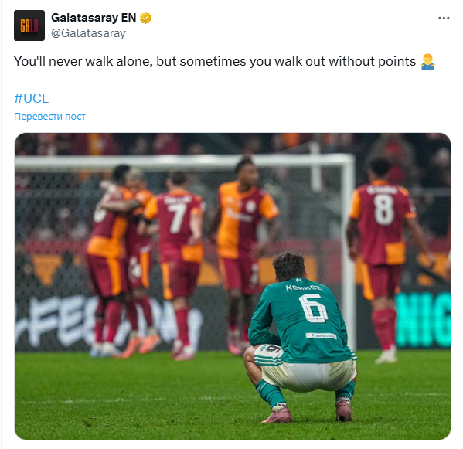Click the Galatasaray GALA profile avatar
463x449 pixels.
point(29,26)
